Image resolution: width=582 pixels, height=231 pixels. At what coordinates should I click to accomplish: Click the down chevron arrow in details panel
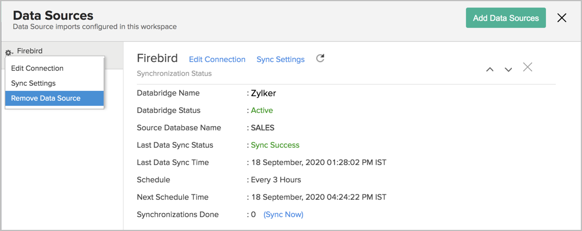click(508, 69)
